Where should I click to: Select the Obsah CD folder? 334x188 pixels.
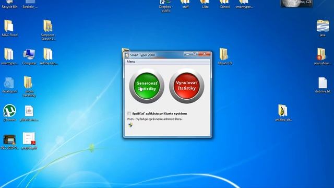(225, 56)
